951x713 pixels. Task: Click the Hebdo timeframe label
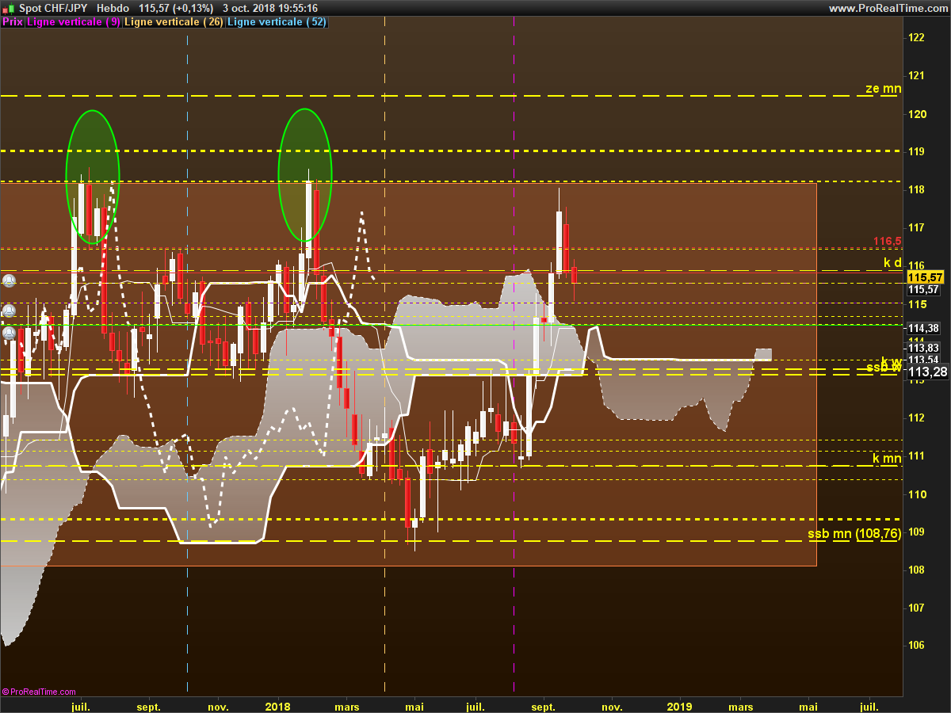(x=113, y=8)
